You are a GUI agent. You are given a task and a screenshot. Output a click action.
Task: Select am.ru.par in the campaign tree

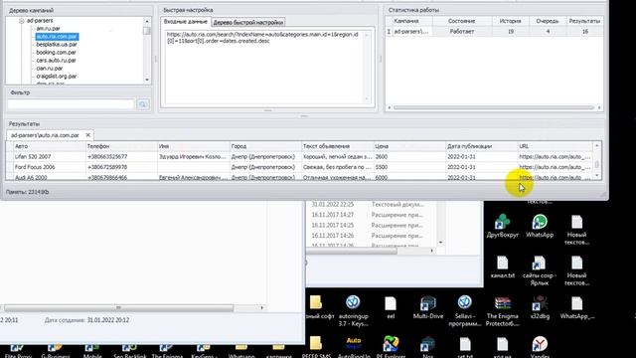tap(48, 29)
